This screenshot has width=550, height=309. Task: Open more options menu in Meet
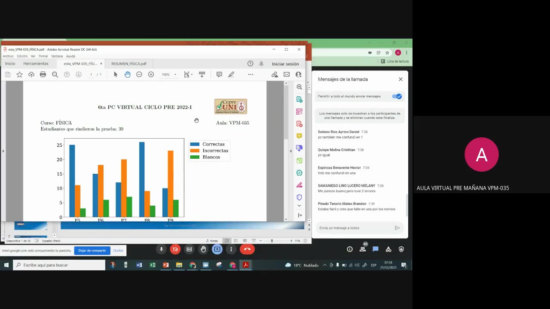coord(231,249)
